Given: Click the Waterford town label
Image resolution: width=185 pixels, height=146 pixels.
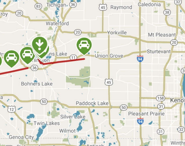Looking at the screenshot, I should [x=57, y=23].
